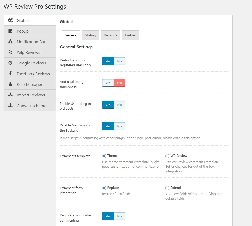Select the Theme comments template radio button
Image resolution: width=252 pixels, height=226 pixels.
(x=104, y=156)
